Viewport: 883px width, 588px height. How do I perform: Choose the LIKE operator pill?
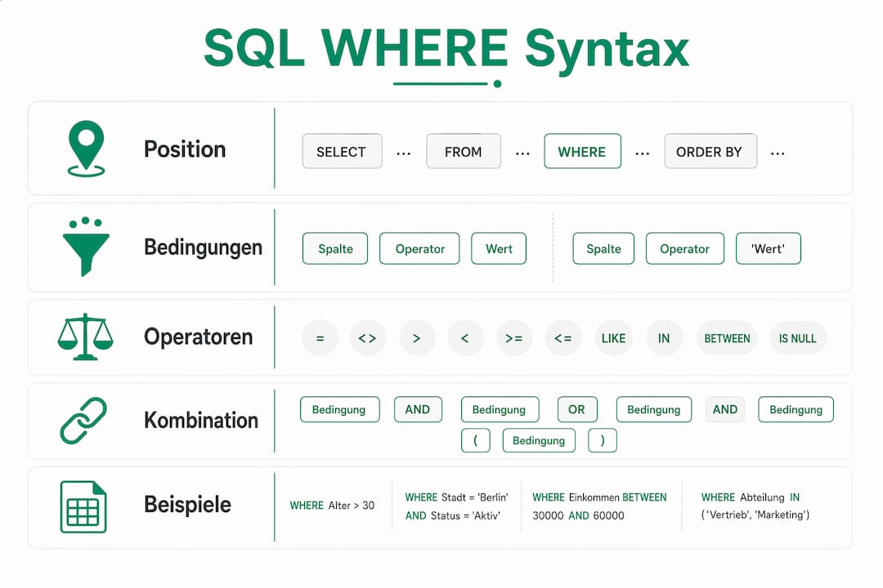[613, 338]
